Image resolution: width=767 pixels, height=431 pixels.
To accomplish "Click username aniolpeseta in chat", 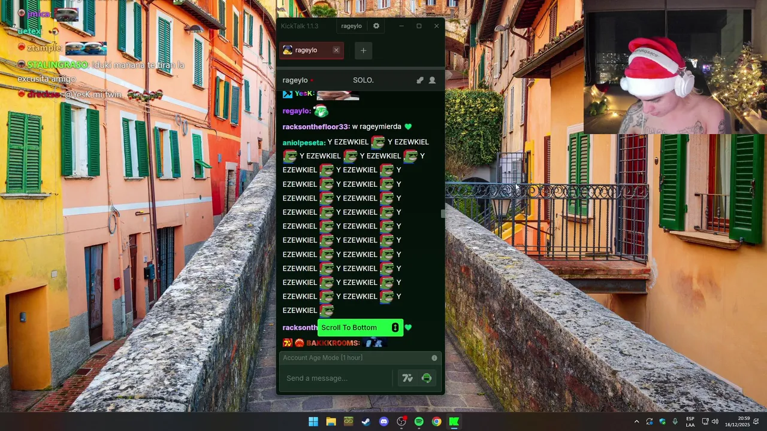I will tap(304, 142).
